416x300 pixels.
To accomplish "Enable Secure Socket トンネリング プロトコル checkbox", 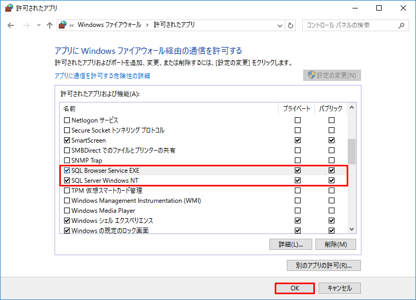I will [67, 130].
